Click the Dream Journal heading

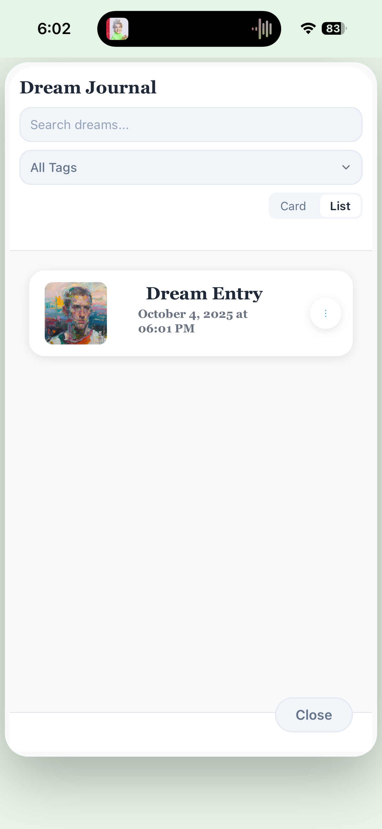pyautogui.click(x=88, y=88)
